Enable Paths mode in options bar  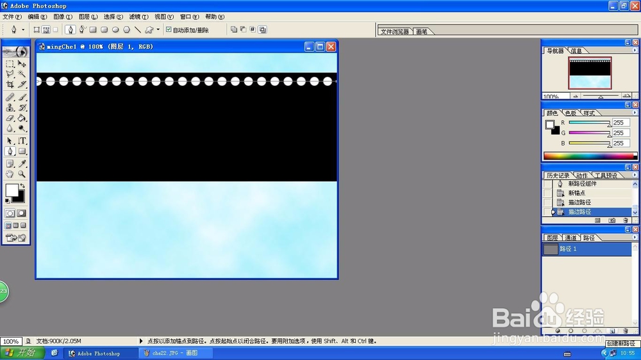46,29
